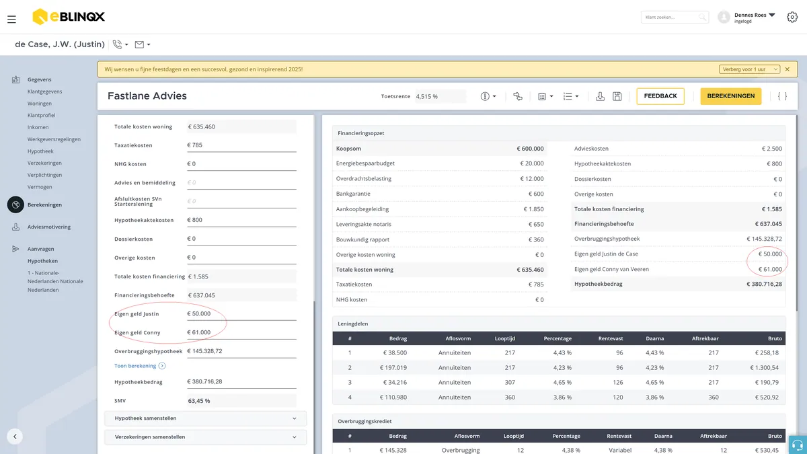
Task: Click the Toetsrente field value
Action: tap(440, 96)
